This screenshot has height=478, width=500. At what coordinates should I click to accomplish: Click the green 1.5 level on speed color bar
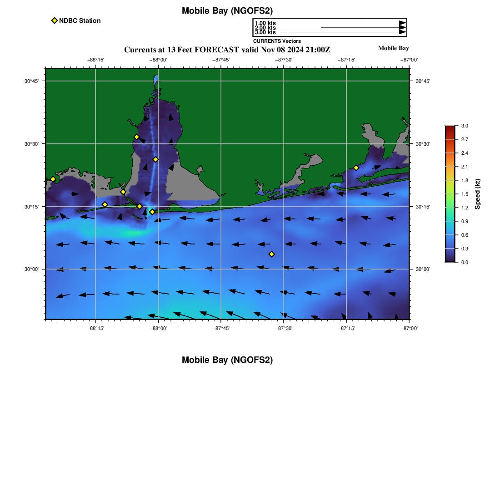(x=450, y=194)
